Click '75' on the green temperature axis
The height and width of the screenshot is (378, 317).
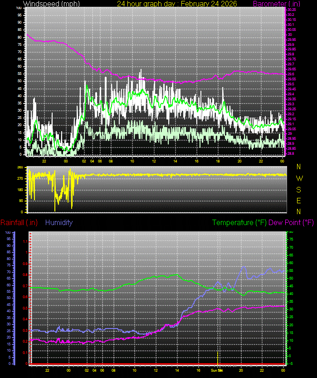click(x=291, y=240)
